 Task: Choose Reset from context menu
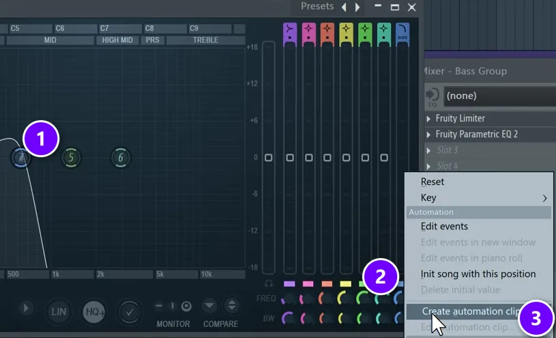pos(479,182)
